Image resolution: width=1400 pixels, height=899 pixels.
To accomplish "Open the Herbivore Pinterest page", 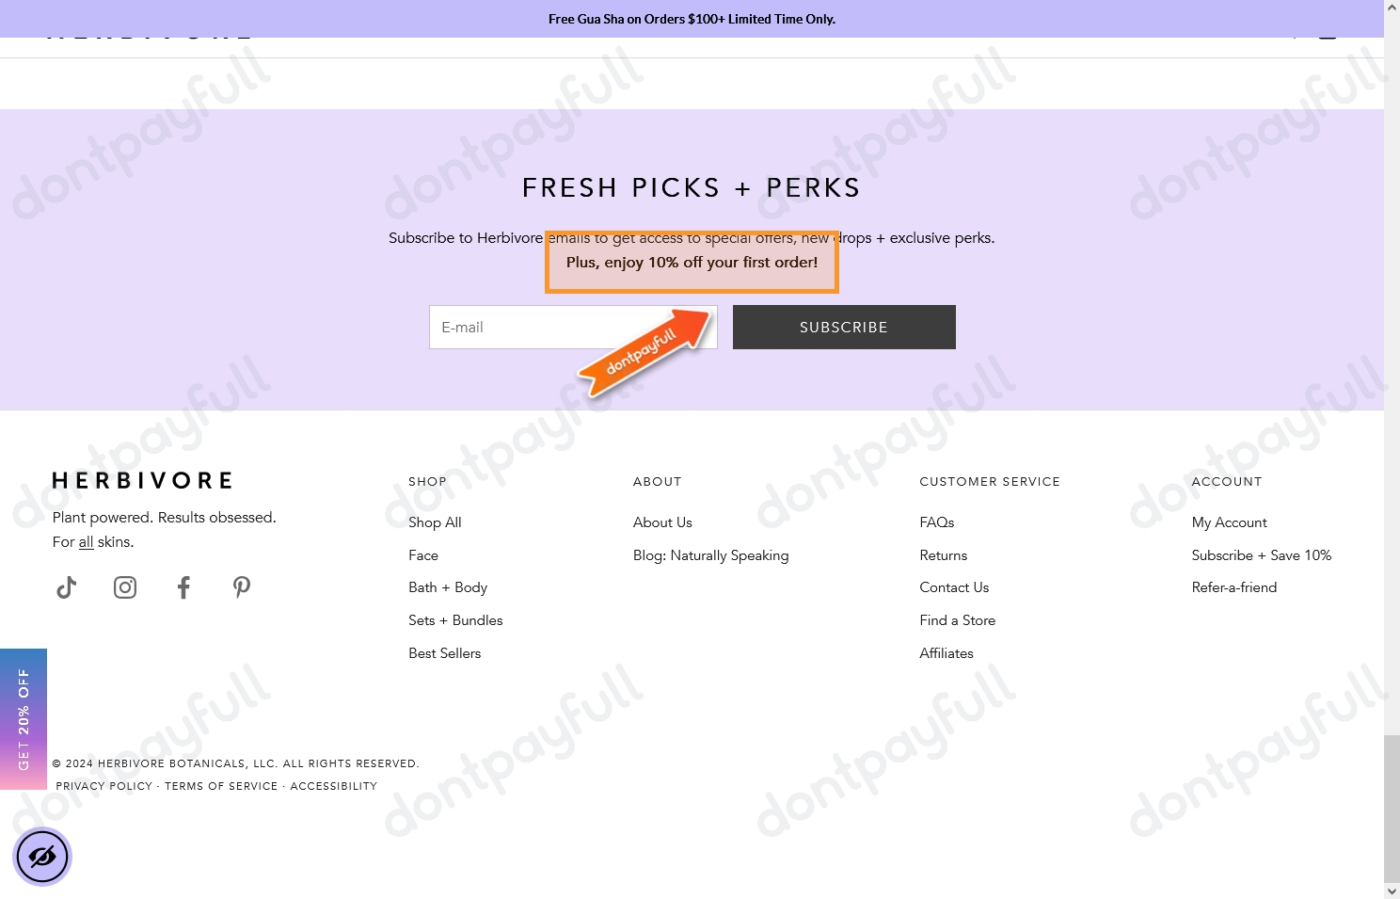I will [242, 588].
